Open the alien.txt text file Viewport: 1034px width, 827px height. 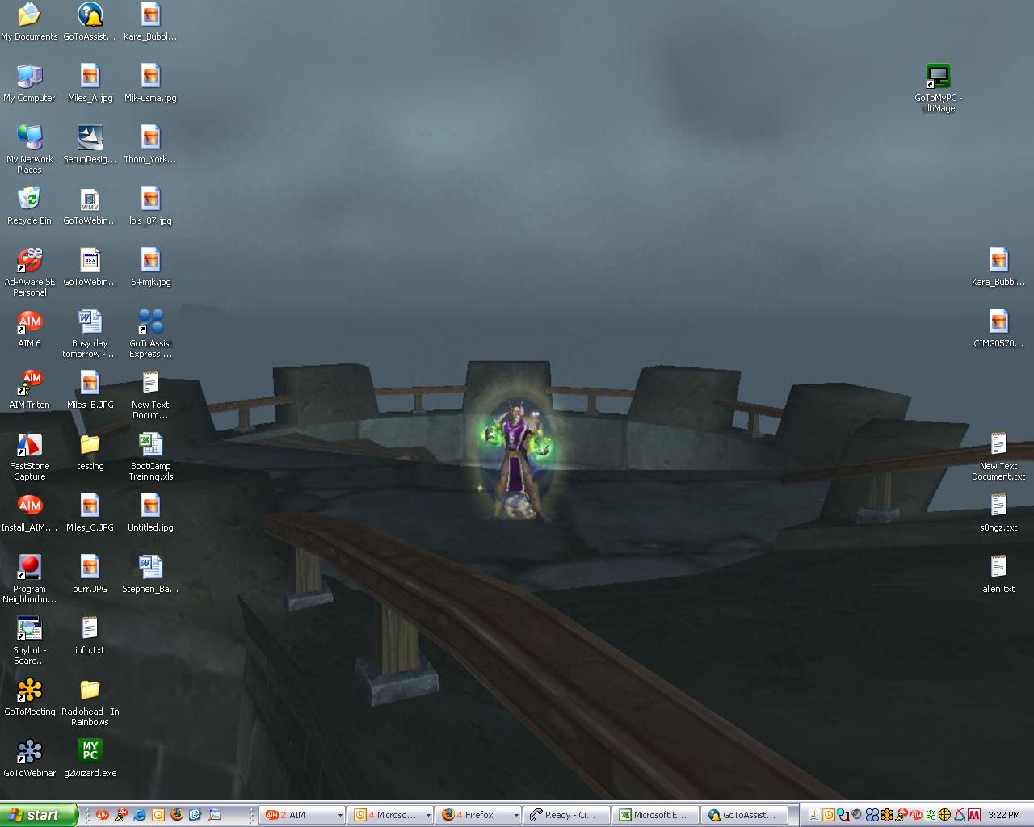(998, 574)
